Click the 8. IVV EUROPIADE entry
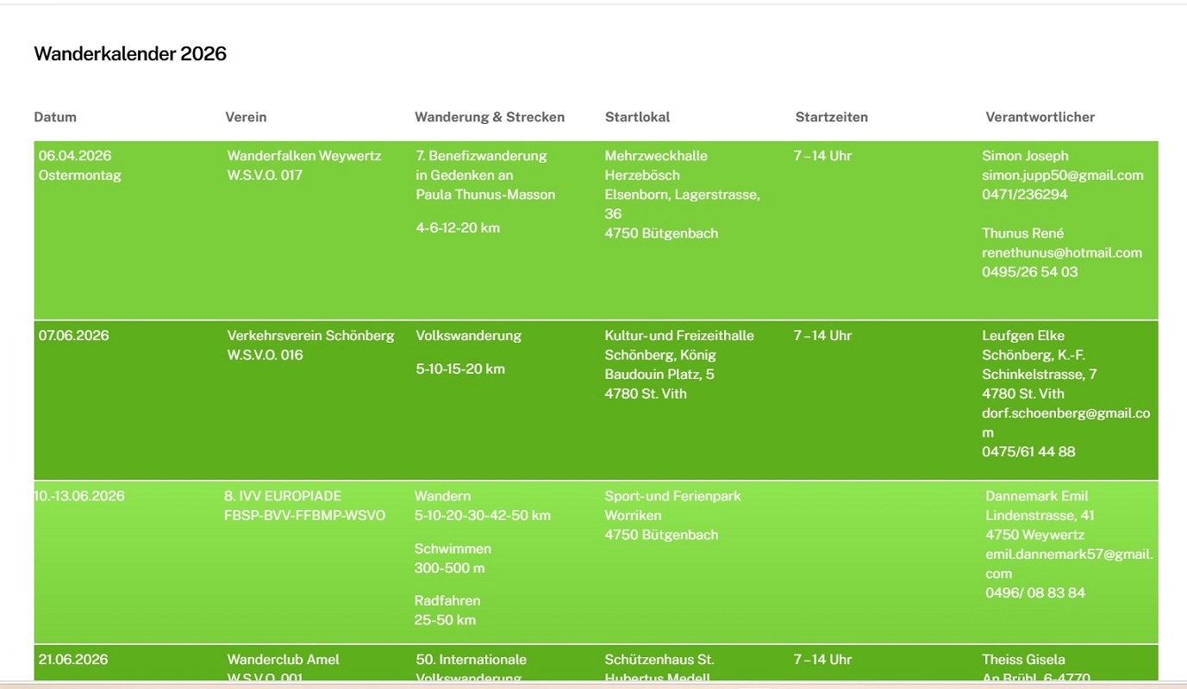Screen dimensions: 1187x689 pos(283,496)
